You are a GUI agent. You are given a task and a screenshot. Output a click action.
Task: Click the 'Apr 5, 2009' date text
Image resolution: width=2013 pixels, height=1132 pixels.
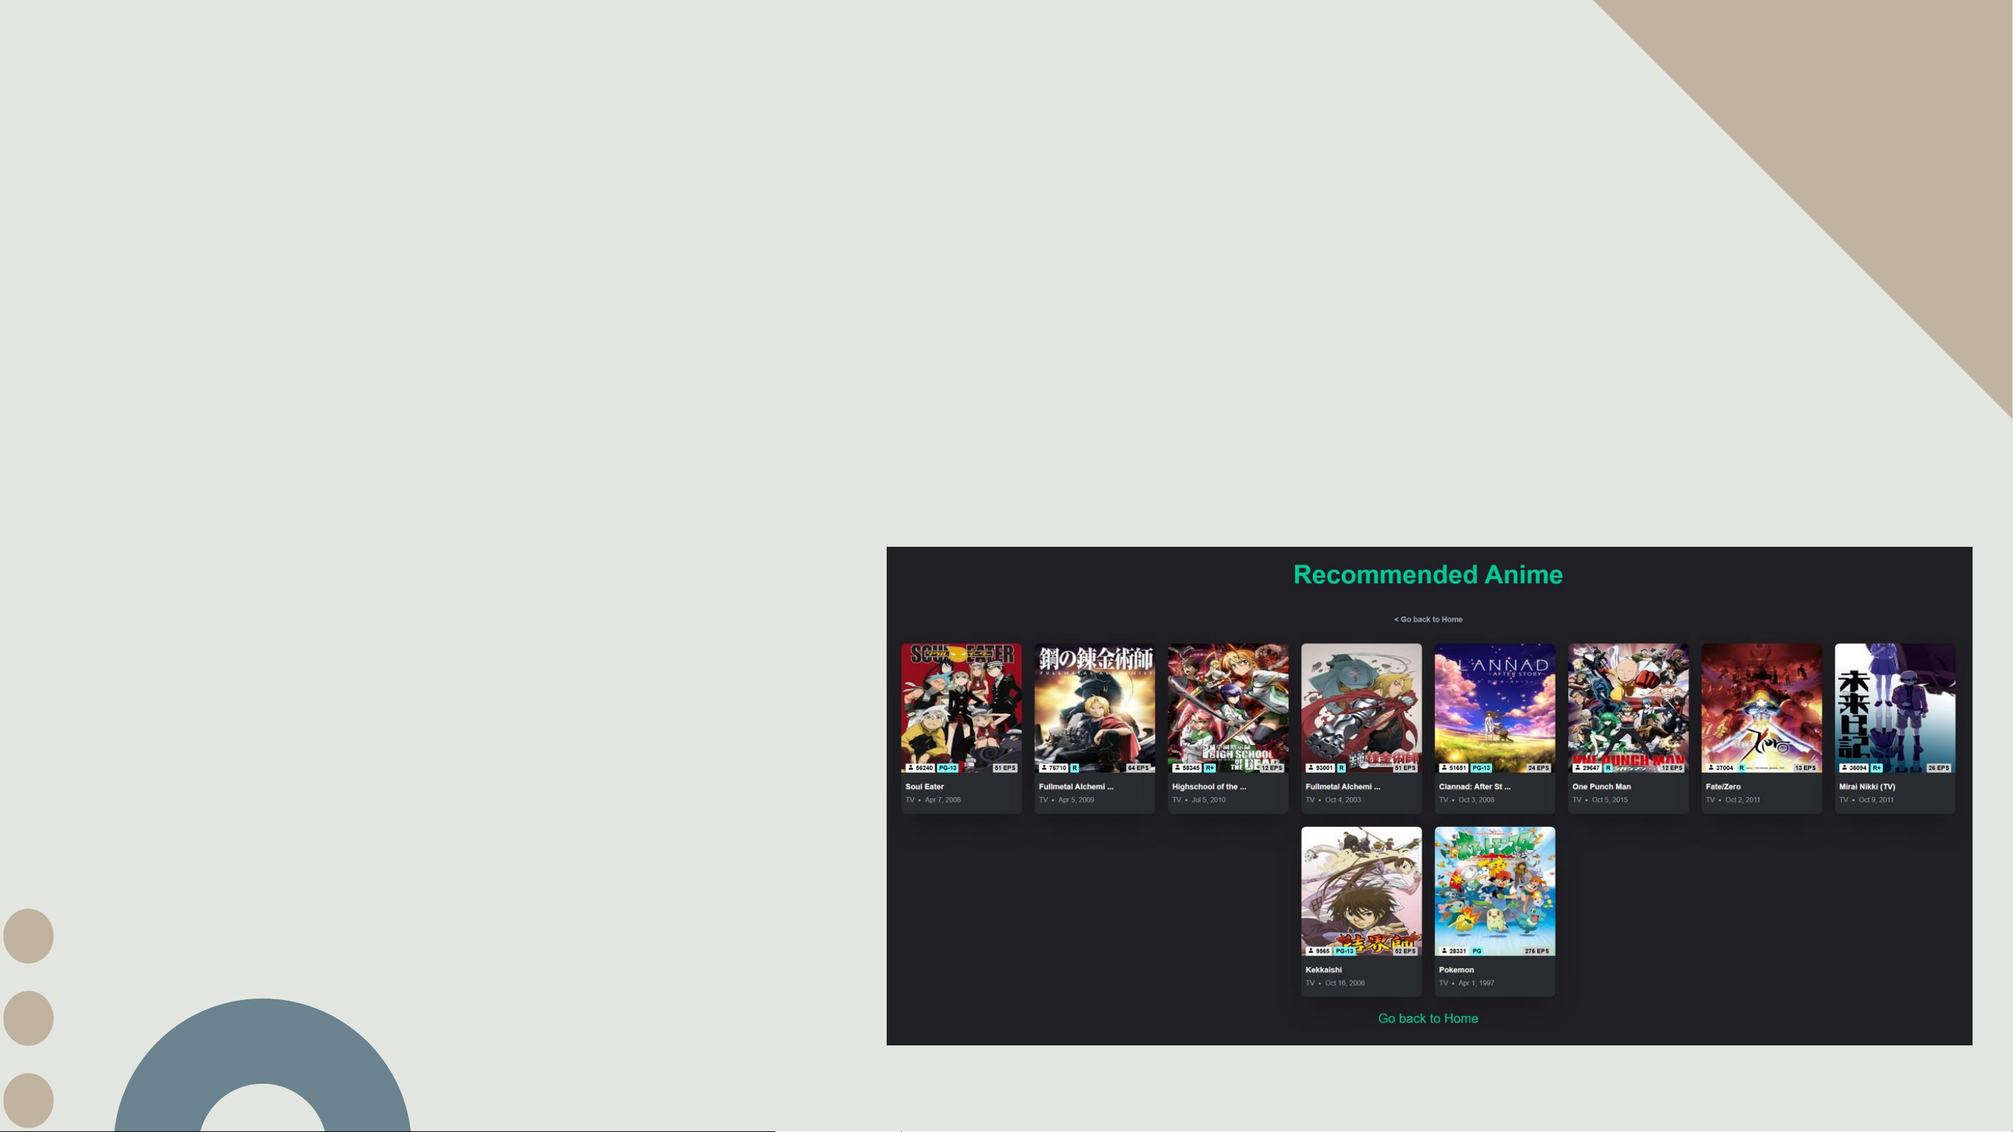(1076, 800)
